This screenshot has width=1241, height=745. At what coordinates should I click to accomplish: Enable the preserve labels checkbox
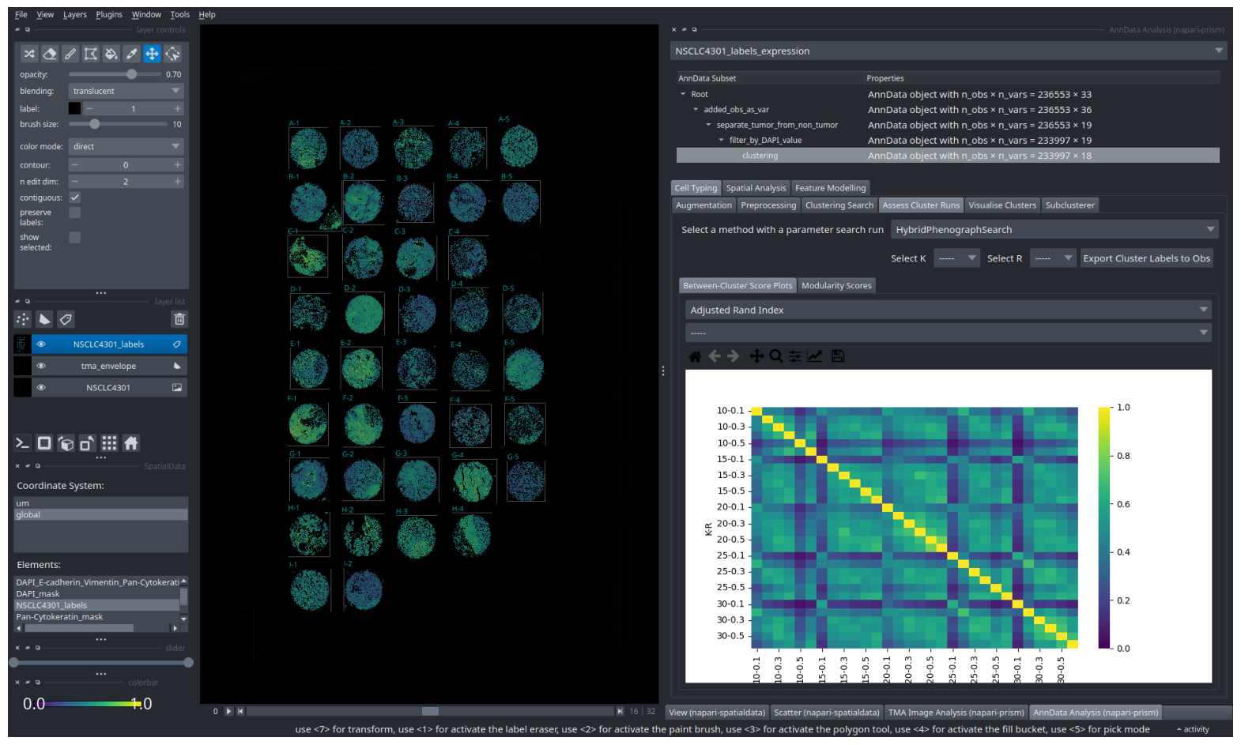75,213
